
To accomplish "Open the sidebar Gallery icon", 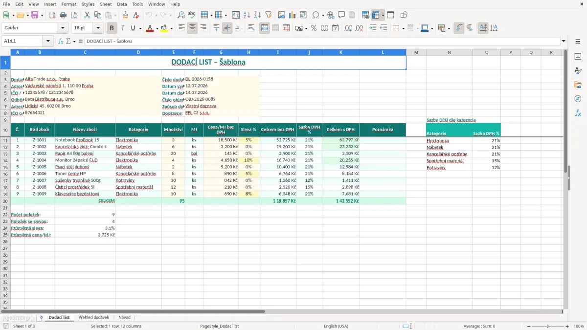I will [578, 85].
